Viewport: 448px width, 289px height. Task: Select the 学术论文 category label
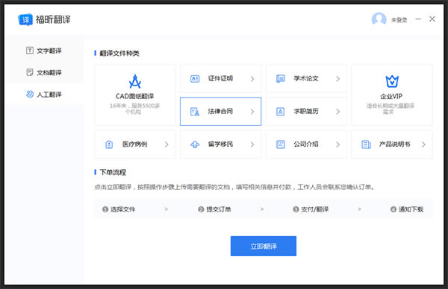(306, 78)
